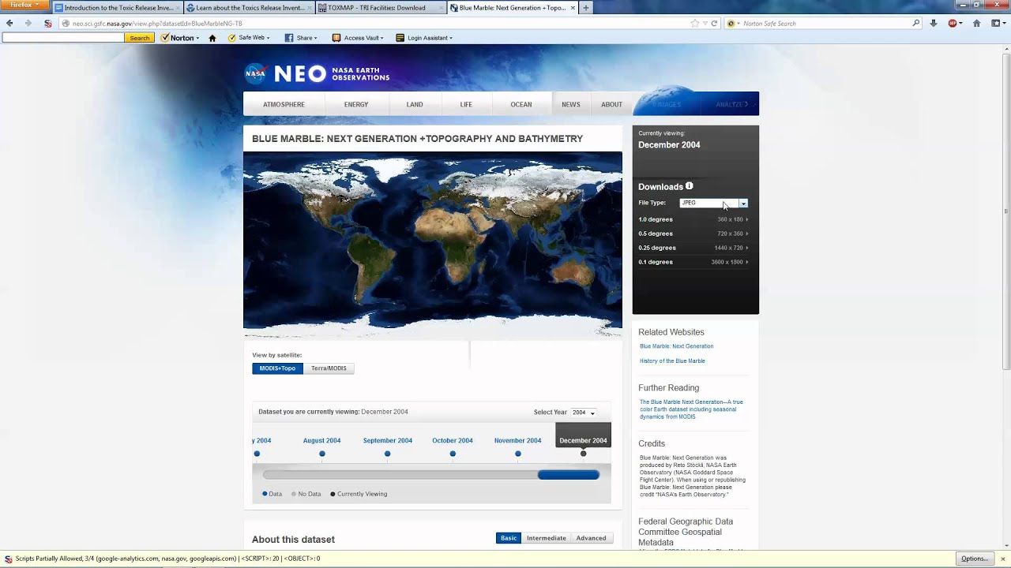
Task: Switch to the Advanced description level
Action: 591,538
